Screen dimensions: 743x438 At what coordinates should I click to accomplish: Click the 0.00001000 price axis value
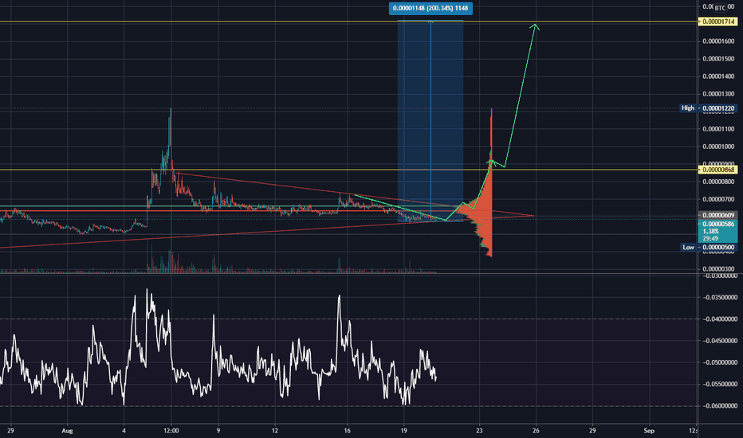pyautogui.click(x=718, y=147)
